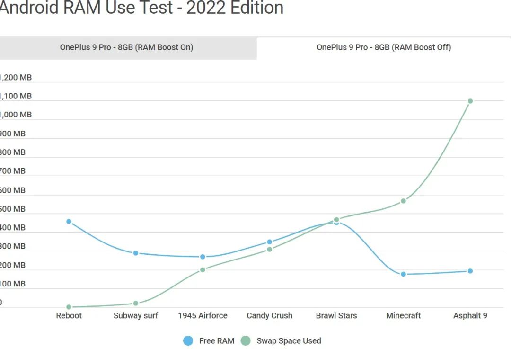
Task: Click the Android RAM Use Test chart title
Action: click(142, 8)
